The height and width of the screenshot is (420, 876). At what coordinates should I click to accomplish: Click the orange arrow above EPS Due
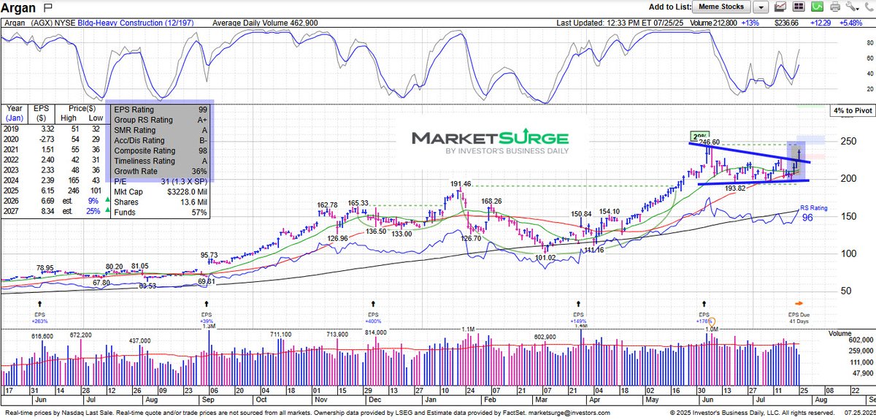(x=799, y=302)
